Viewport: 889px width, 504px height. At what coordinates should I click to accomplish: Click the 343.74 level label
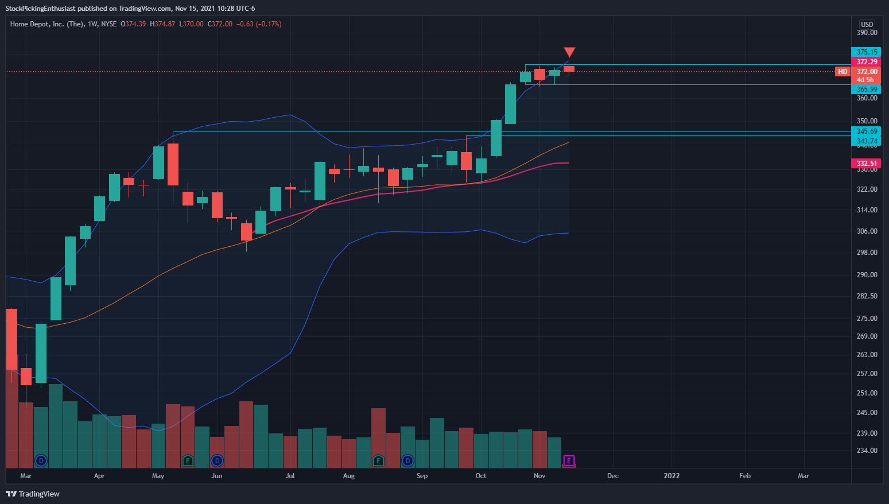[867, 141]
